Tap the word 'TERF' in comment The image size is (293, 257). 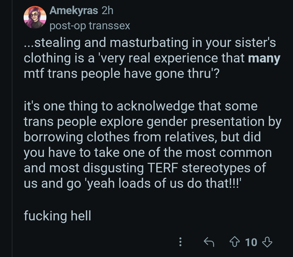click(162, 168)
